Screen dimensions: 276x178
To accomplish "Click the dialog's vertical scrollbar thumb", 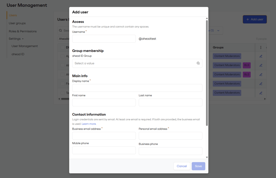I will coord(207,72).
